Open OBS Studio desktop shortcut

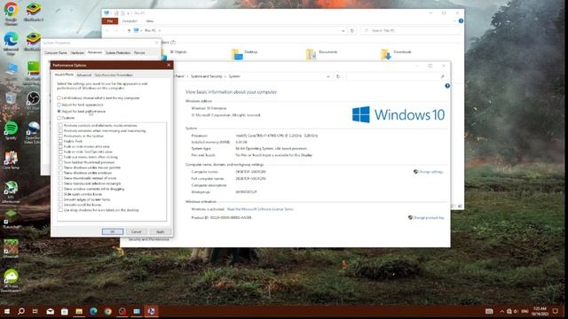33,100
